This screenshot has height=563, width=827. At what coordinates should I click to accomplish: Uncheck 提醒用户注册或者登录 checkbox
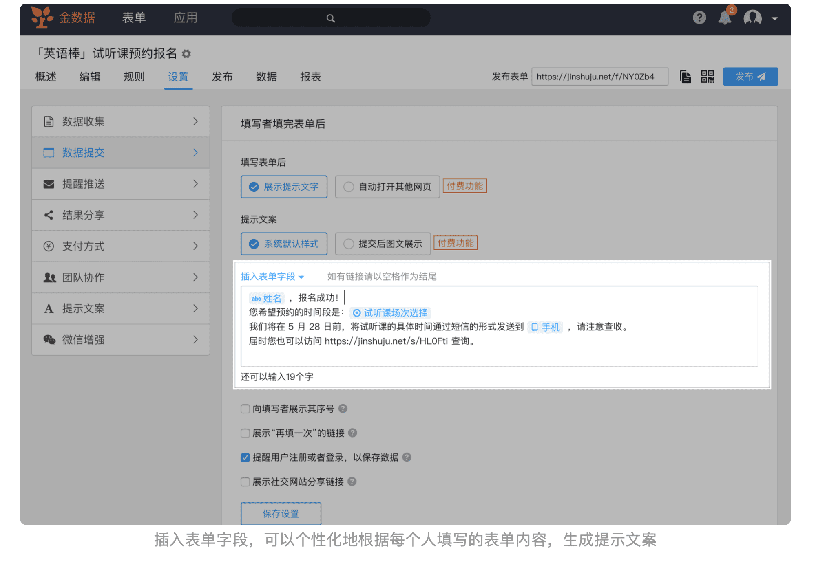245,457
